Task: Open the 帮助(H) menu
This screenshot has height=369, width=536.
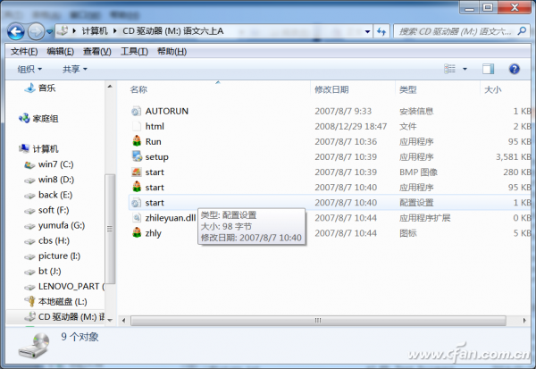Action: (172, 52)
